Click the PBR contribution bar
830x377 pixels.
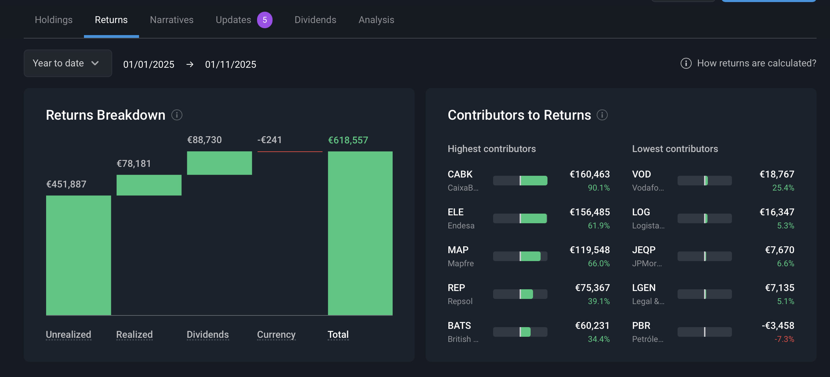704,332
